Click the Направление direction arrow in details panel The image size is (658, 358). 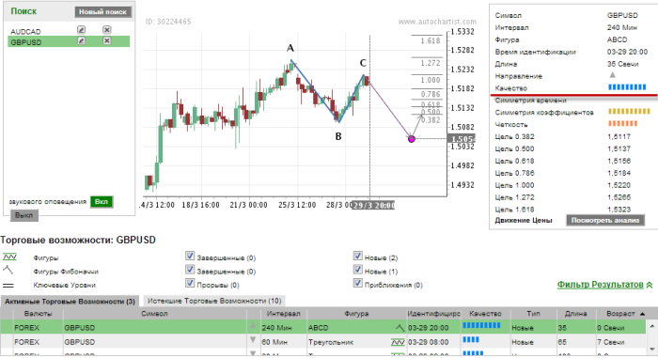pos(612,75)
